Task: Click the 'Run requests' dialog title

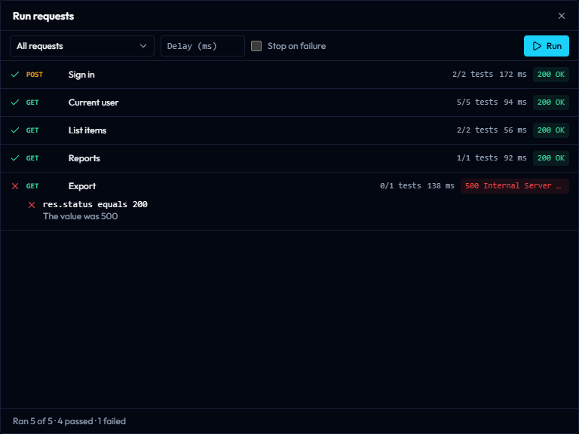Action: [x=43, y=17]
